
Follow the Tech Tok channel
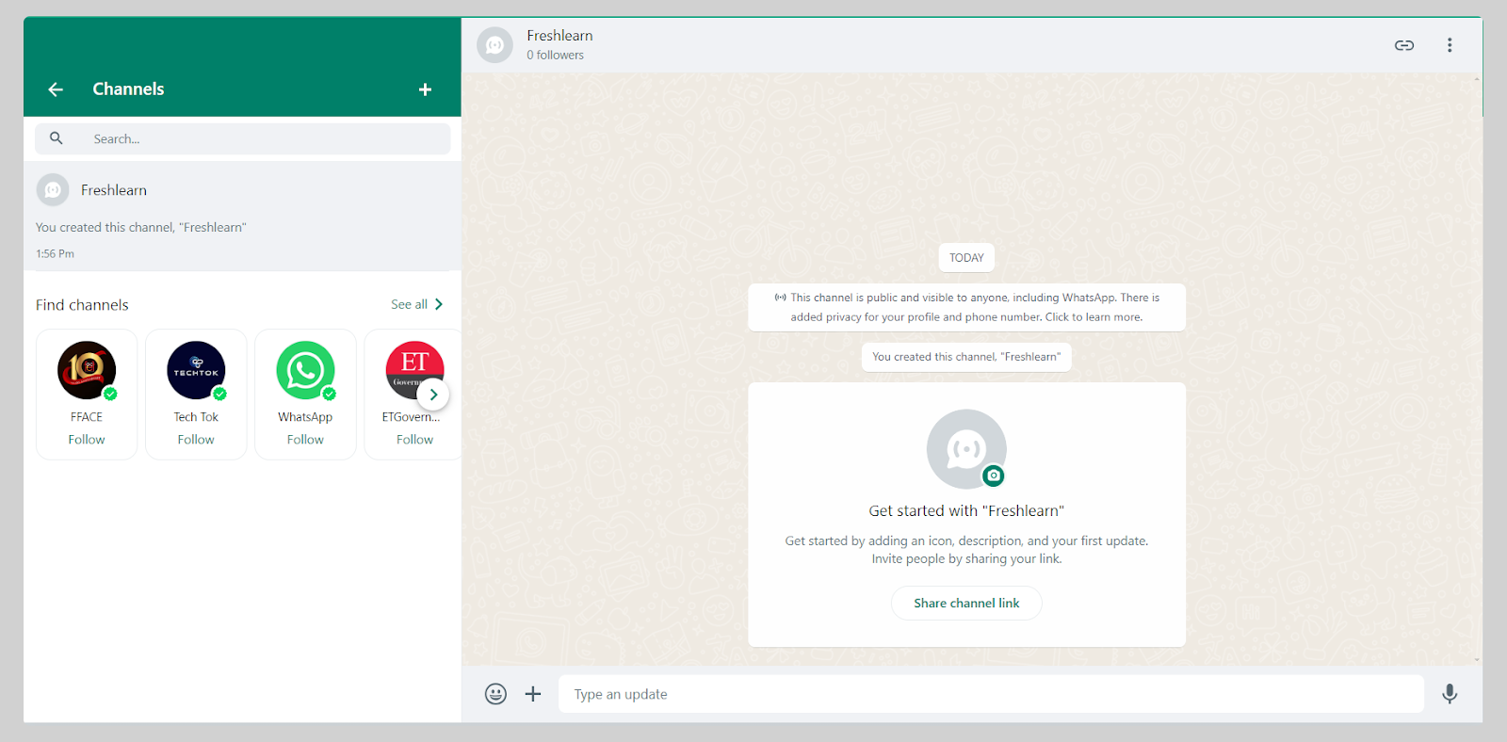coord(196,440)
